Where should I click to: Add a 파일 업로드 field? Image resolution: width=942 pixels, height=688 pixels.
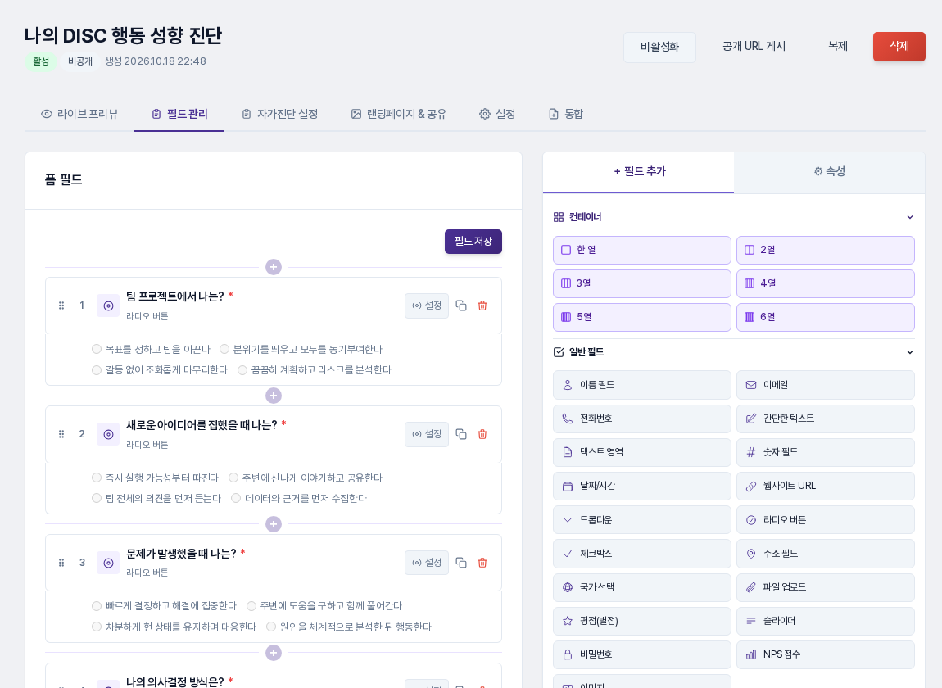point(826,587)
